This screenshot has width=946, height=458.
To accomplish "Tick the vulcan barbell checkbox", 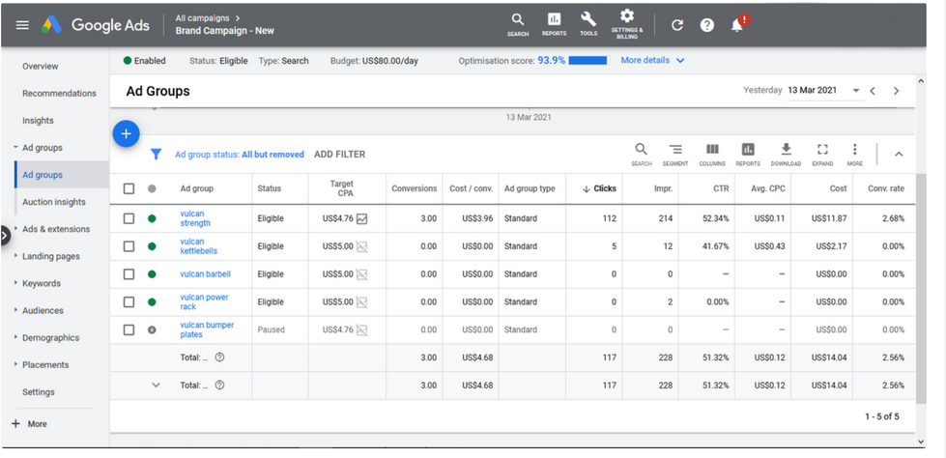I will pyautogui.click(x=129, y=274).
